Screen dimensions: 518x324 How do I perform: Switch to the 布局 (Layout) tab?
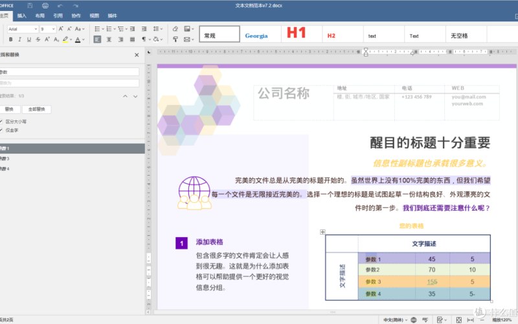[39, 16]
